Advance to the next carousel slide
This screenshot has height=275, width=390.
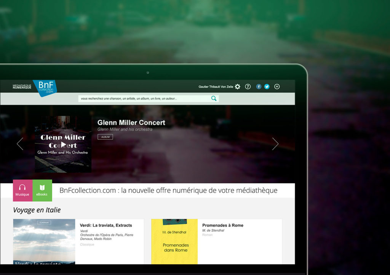tap(275, 144)
